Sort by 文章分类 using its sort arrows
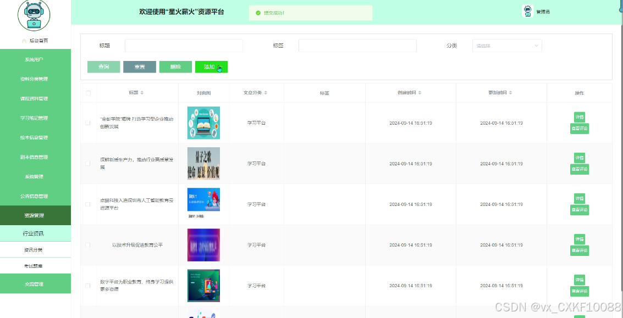 pos(266,92)
